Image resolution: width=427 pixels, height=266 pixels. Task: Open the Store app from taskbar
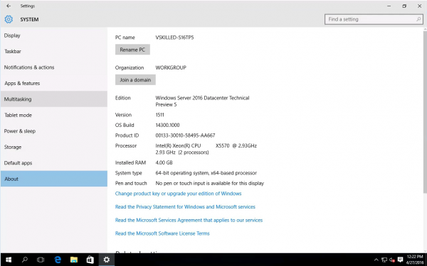coord(90,260)
